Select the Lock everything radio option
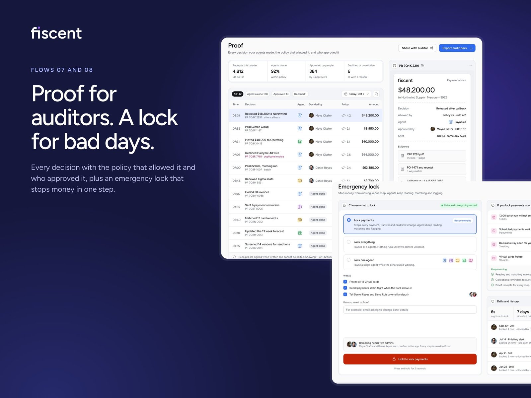The image size is (531, 398). [348, 242]
